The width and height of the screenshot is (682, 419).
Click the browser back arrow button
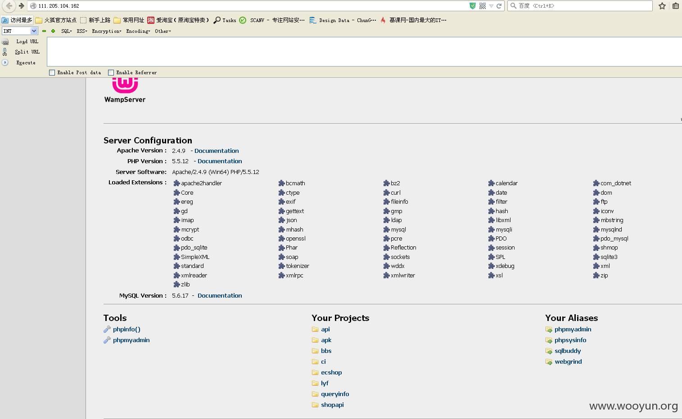pos(9,6)
